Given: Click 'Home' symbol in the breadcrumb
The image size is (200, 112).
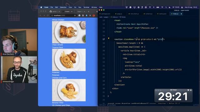Looking at the screenshot, I should coord(123,17).
